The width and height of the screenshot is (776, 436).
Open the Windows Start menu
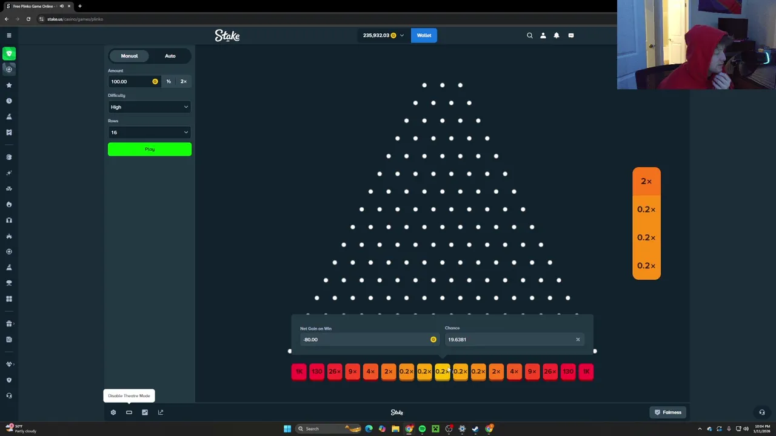287,429
